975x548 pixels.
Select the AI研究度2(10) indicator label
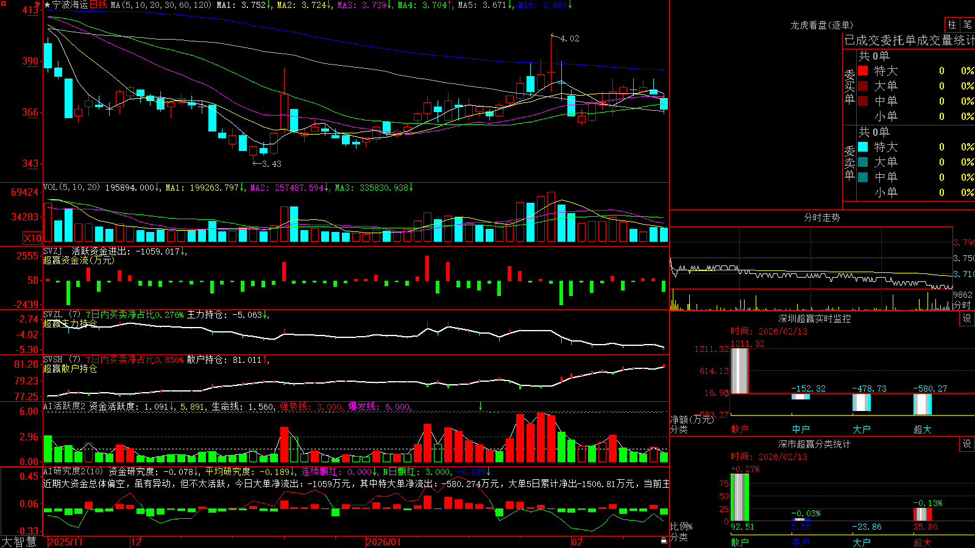(73, 471)
